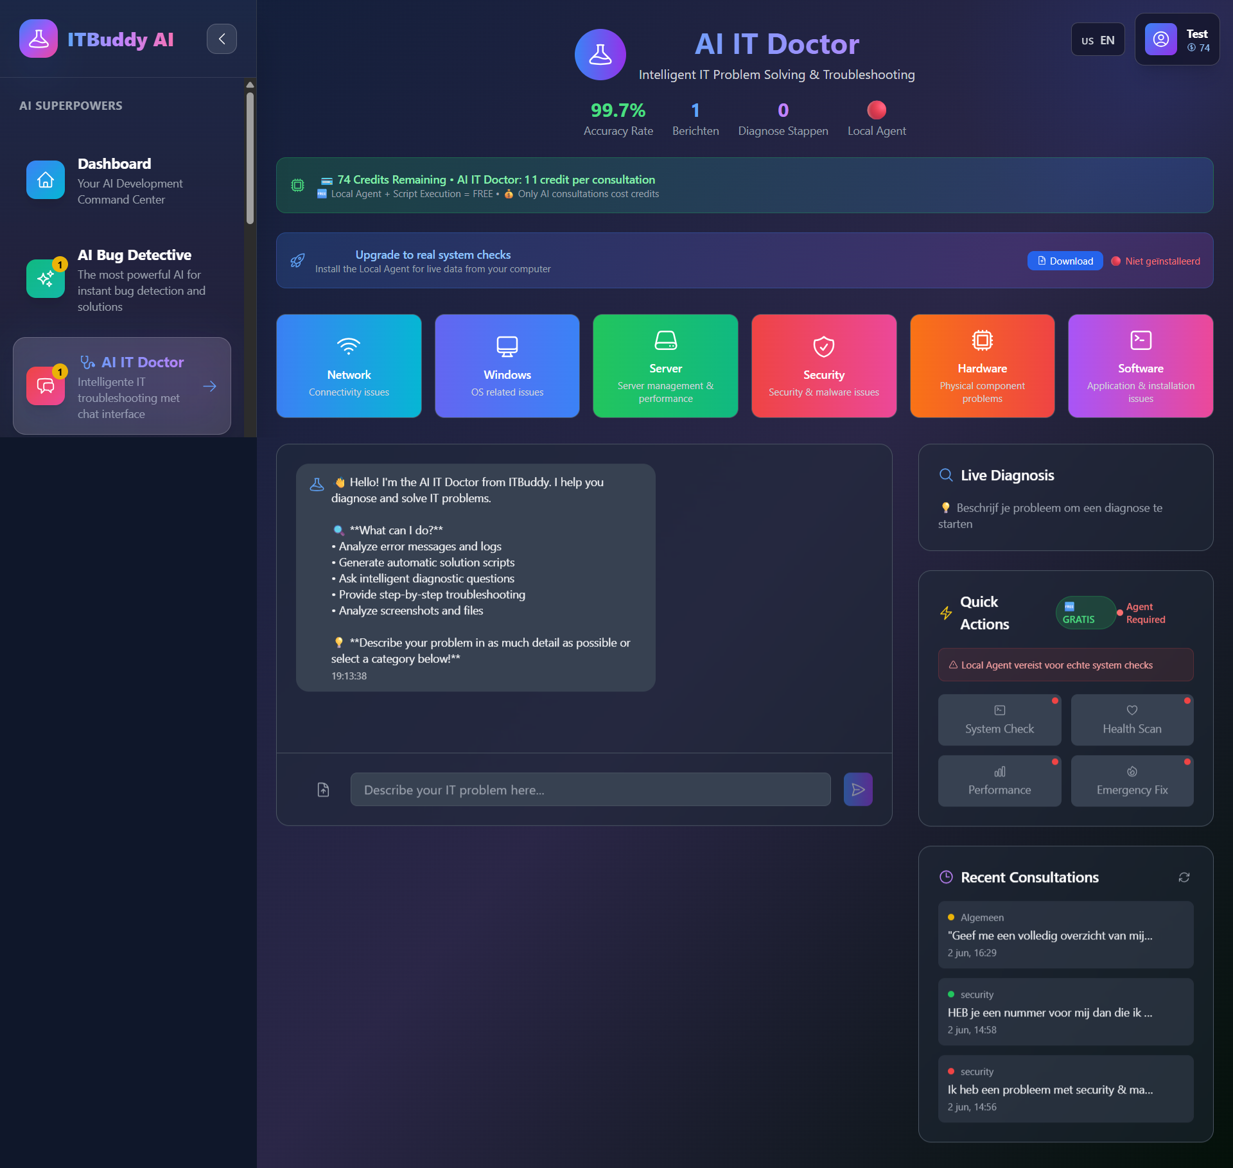The width and height of the screenshot is (1233, 1168).
Task: Click the AI IT Doctor chat icon
Action: [x=46, y=386]
